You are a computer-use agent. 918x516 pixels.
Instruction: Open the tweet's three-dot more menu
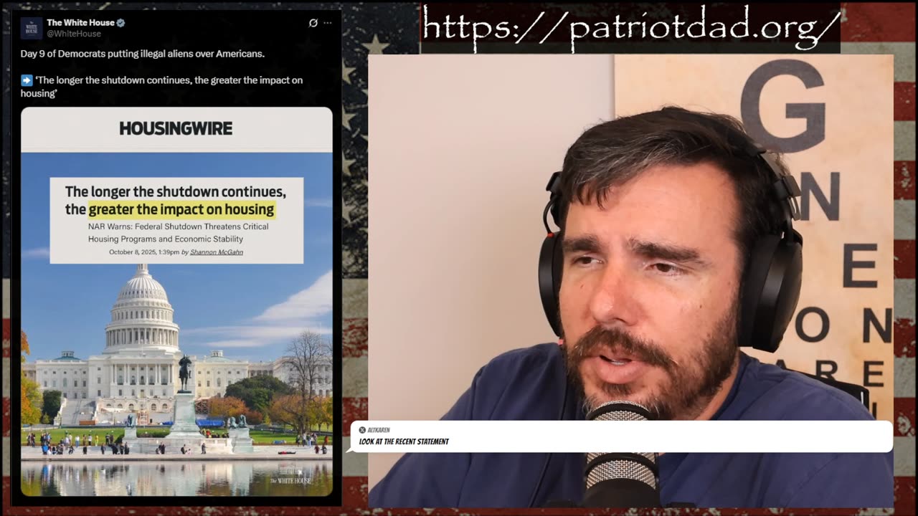[328, 23]
